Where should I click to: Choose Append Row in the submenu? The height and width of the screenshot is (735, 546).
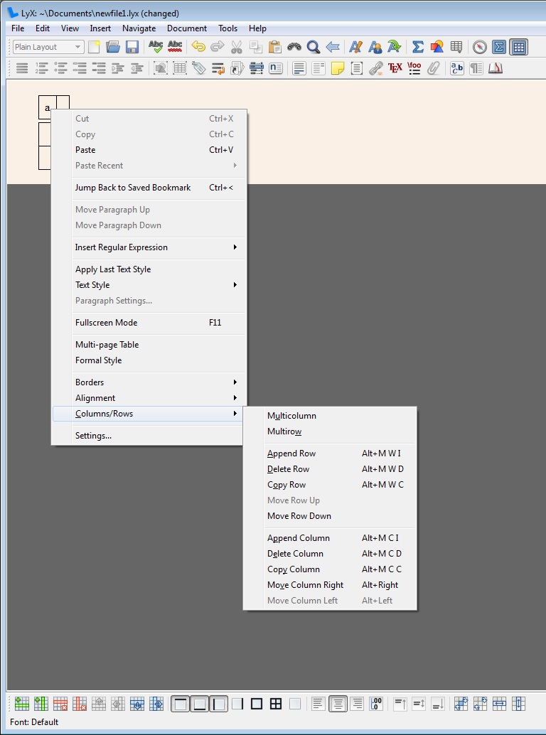(330, 454)
